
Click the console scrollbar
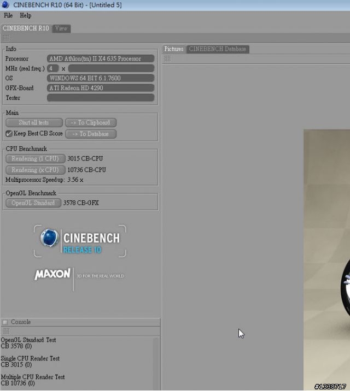point(156,364)
